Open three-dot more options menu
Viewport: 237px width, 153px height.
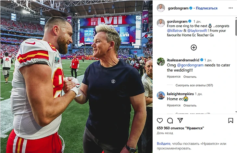click(x=231, y=8)
